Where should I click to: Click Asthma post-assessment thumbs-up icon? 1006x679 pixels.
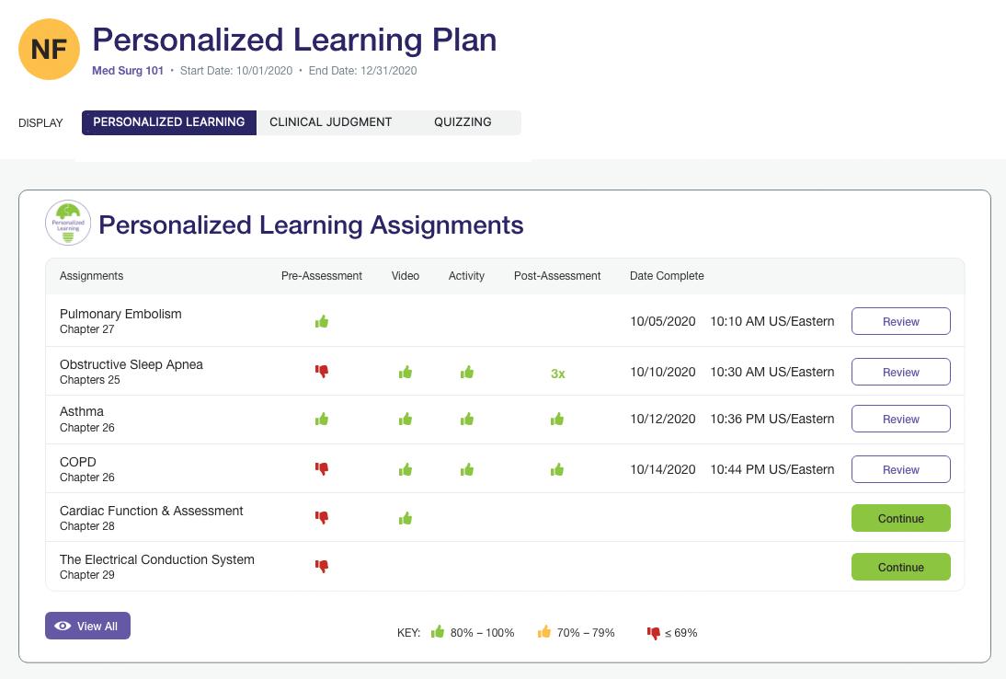tap(557, 420)
